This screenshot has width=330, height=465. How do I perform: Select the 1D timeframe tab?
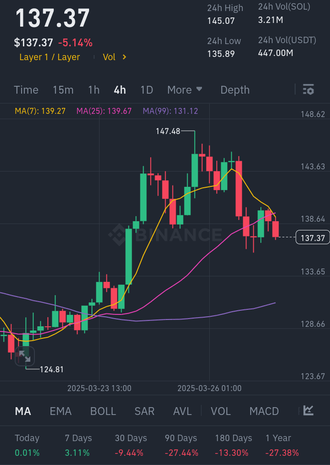point(146,90)
